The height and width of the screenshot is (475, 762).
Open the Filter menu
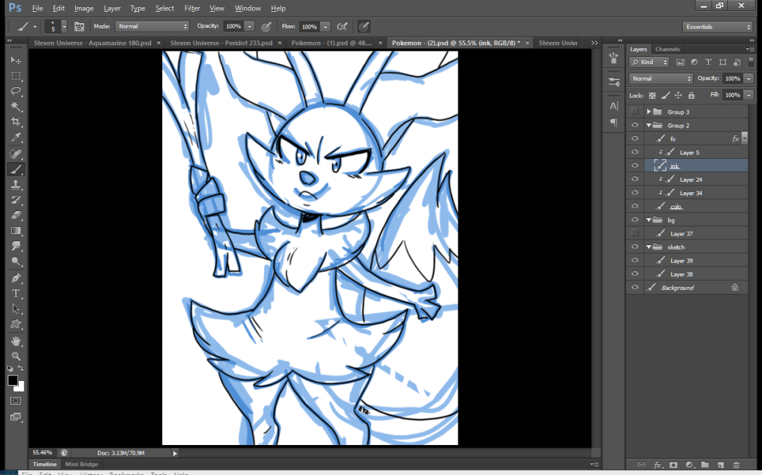pos(192,8)
